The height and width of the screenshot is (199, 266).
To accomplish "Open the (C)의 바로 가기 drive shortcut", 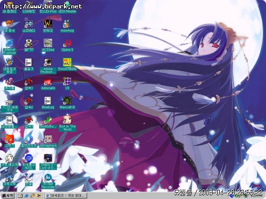I will [x=10, y=106].
